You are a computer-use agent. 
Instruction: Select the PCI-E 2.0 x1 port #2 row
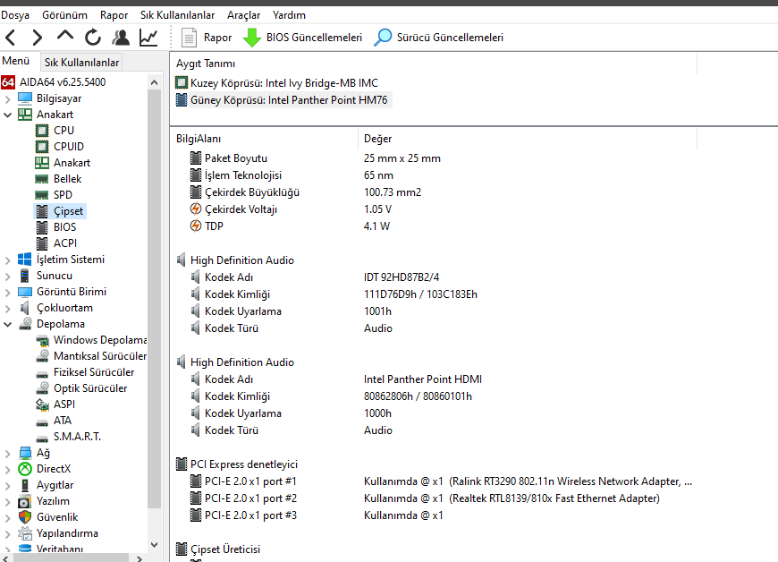click(x=425, y=498)
